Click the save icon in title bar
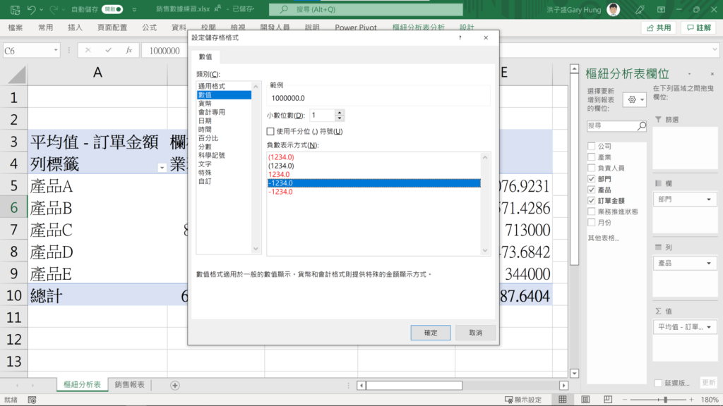 click(15, 9)
